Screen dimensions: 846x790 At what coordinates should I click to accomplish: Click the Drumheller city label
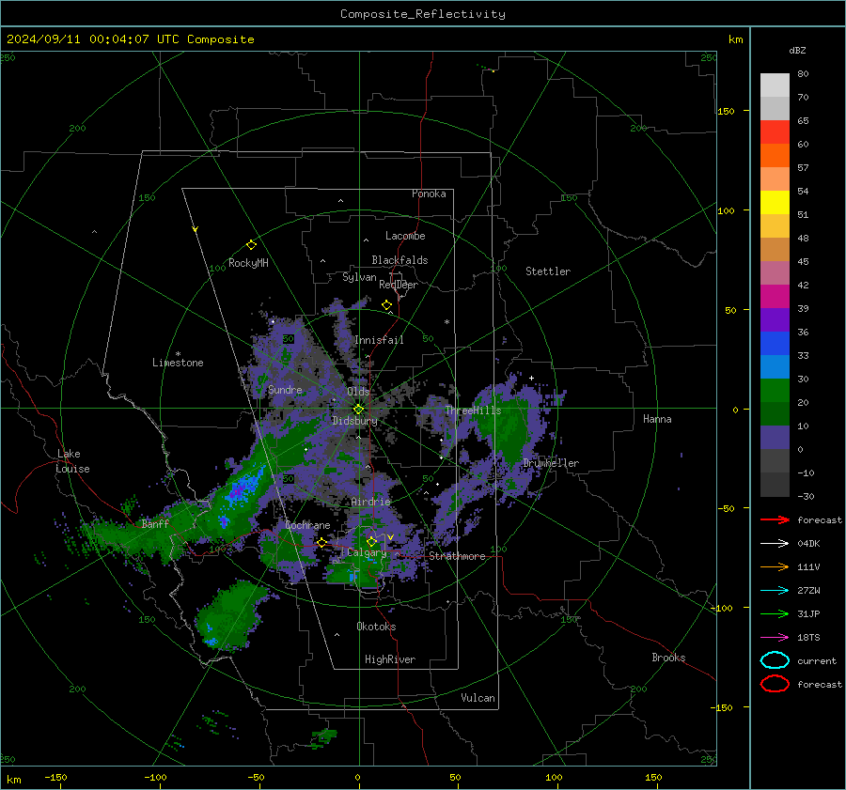point(551,463)
